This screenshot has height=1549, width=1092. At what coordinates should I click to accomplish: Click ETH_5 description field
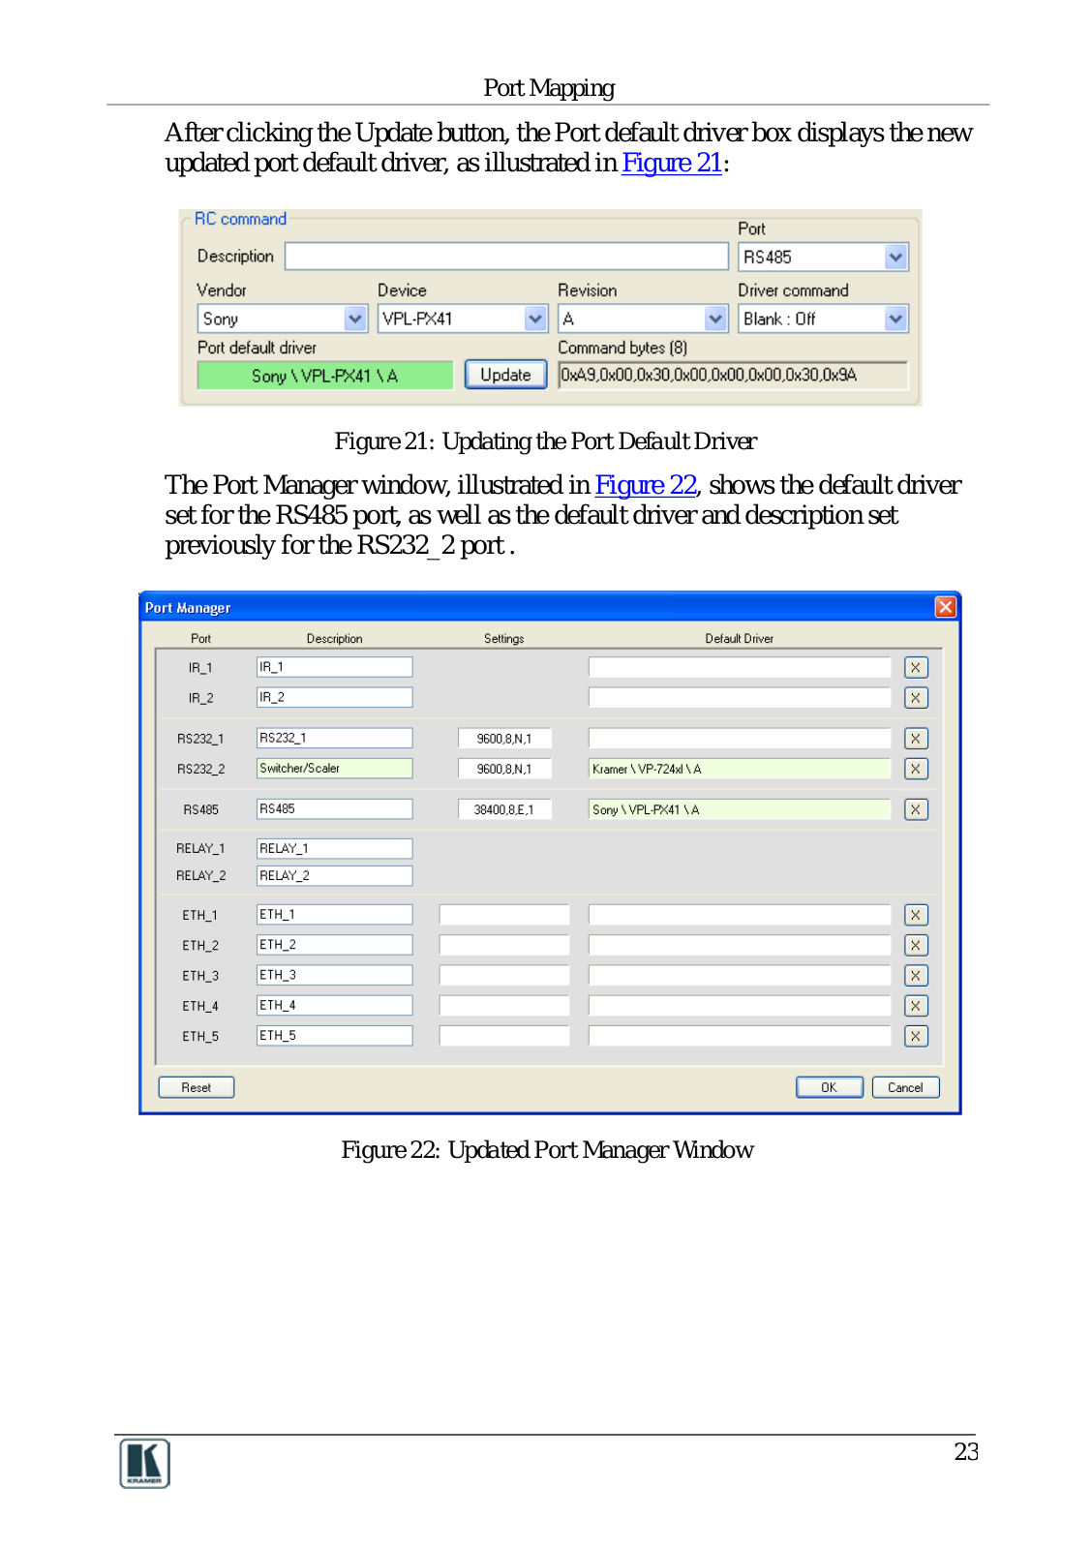334,1035
